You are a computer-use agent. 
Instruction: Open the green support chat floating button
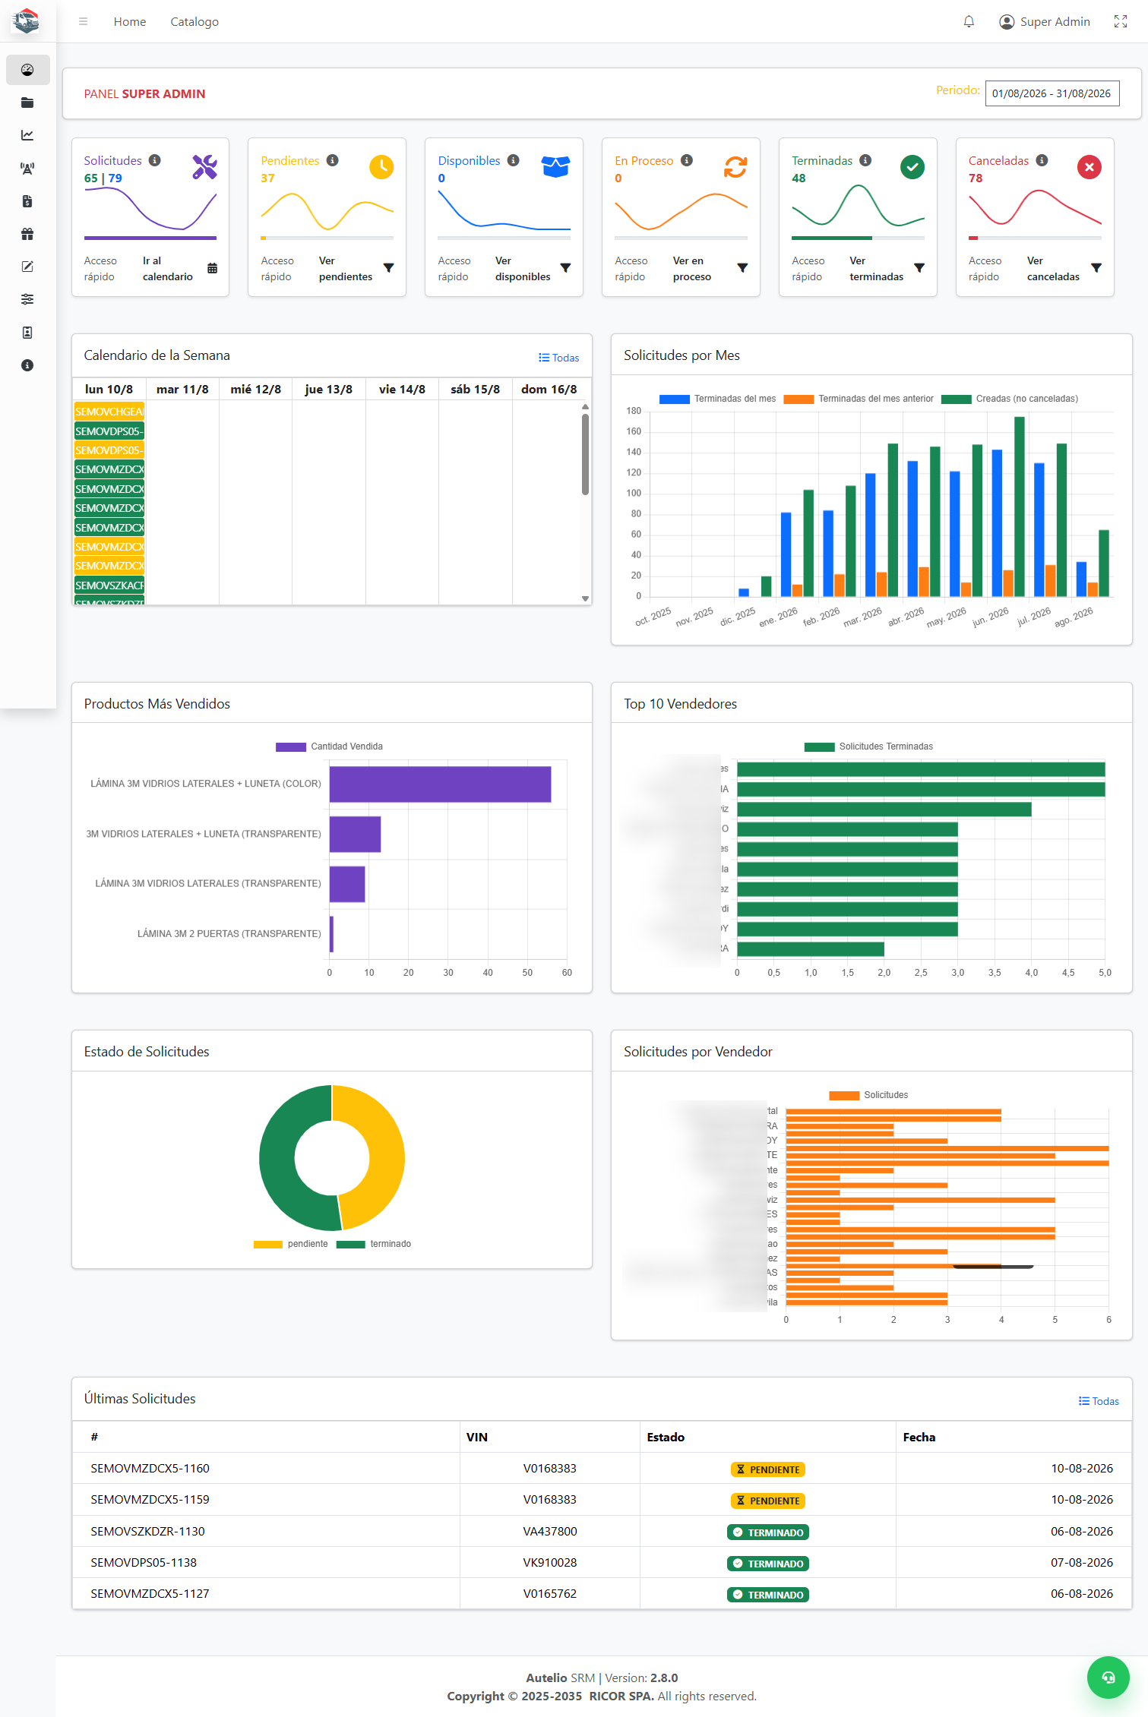pyautogui.click(x=1108, y=1678)
